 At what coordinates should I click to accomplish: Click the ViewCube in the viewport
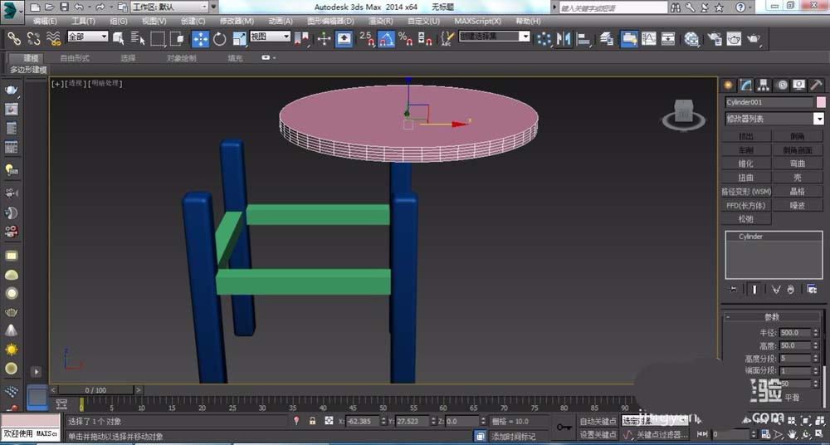tap(684, 111)
